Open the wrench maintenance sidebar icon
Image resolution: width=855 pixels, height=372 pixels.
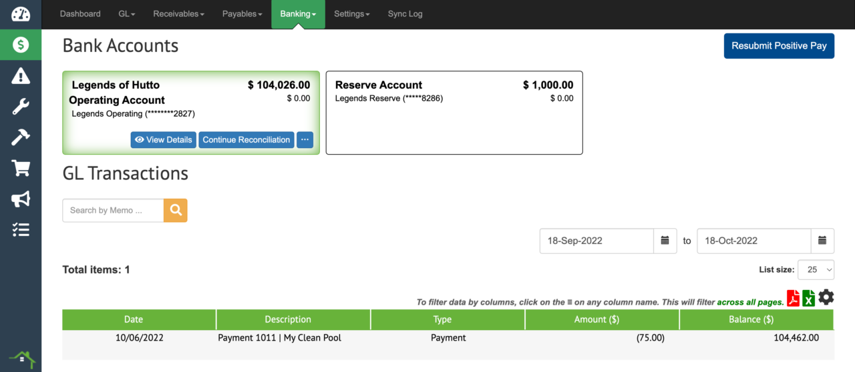pos(21,107)
